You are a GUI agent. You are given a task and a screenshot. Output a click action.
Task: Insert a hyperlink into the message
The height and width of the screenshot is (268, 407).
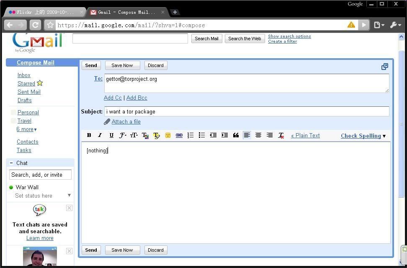click(x=179, y=135)
